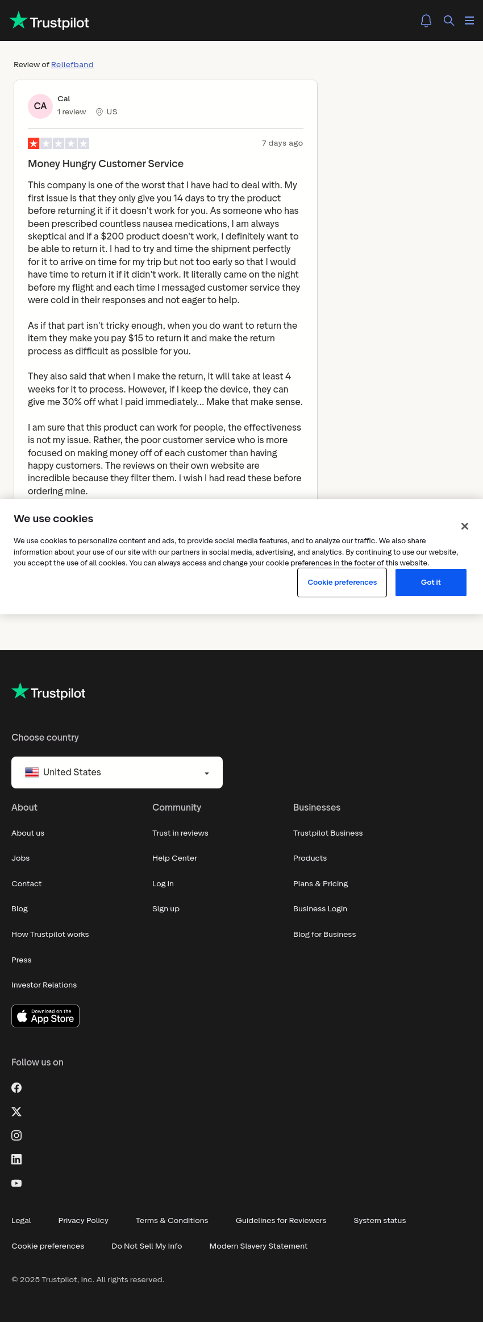The height and width of the screenshot is (1322, 483).
Task: Click the 1 review count text
Action: click(x=72, y=112)
